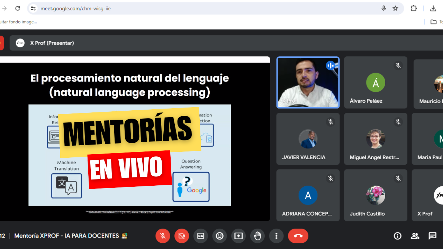Click the X Prof (Presentar) presentation label
The image size is (443, 249).
click(52, 43)
